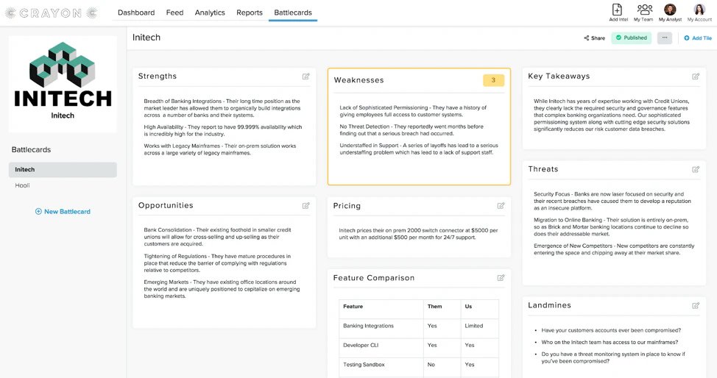Switch to the Analytics tab
The image size is (717, 378).
click(210, 13)
